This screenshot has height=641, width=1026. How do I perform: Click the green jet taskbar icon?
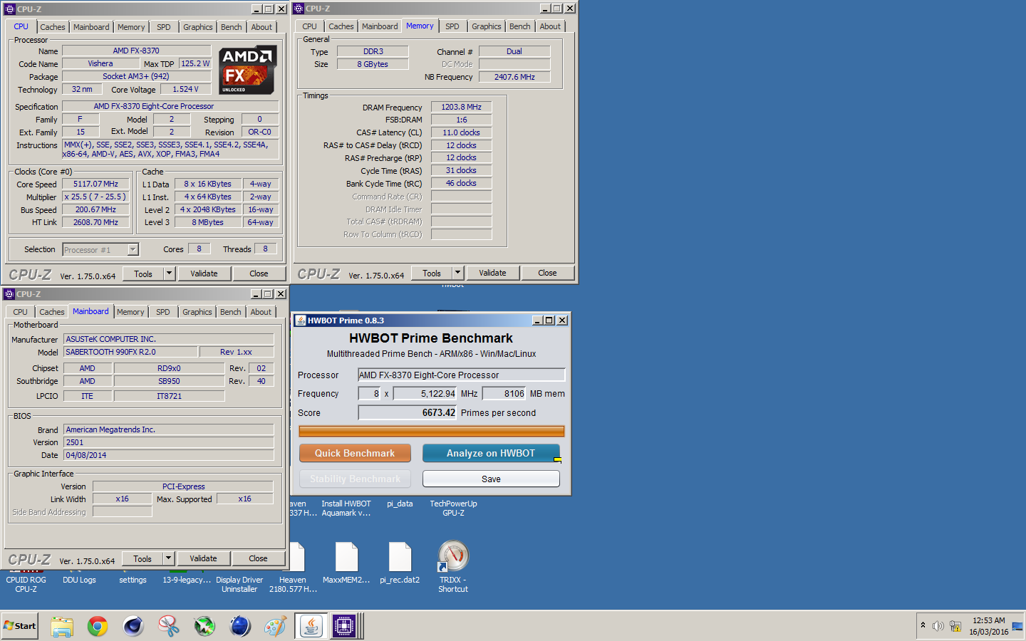tap(204, 626)
